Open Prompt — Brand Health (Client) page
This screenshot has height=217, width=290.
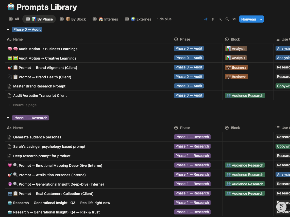click(45, 77)
